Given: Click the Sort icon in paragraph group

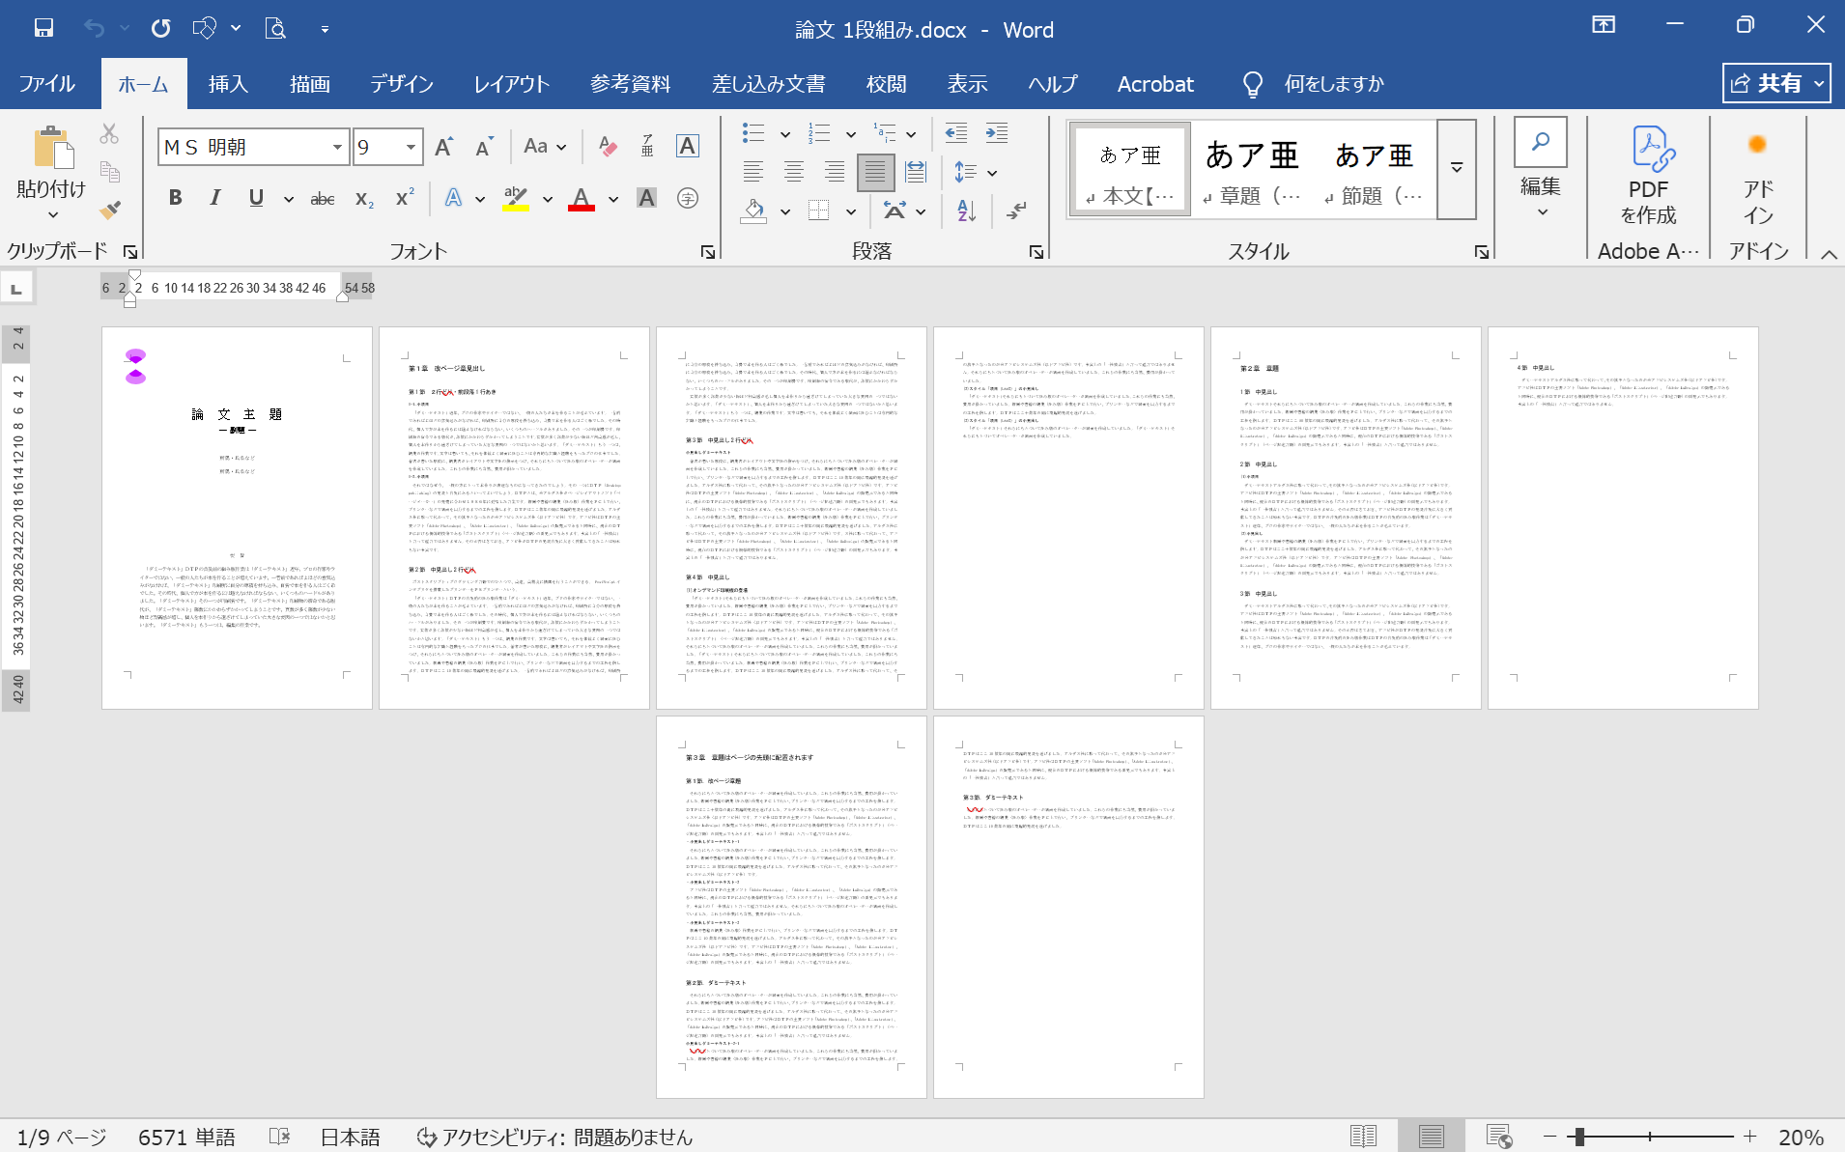Looking at the screenshot, I should (966, 211).
